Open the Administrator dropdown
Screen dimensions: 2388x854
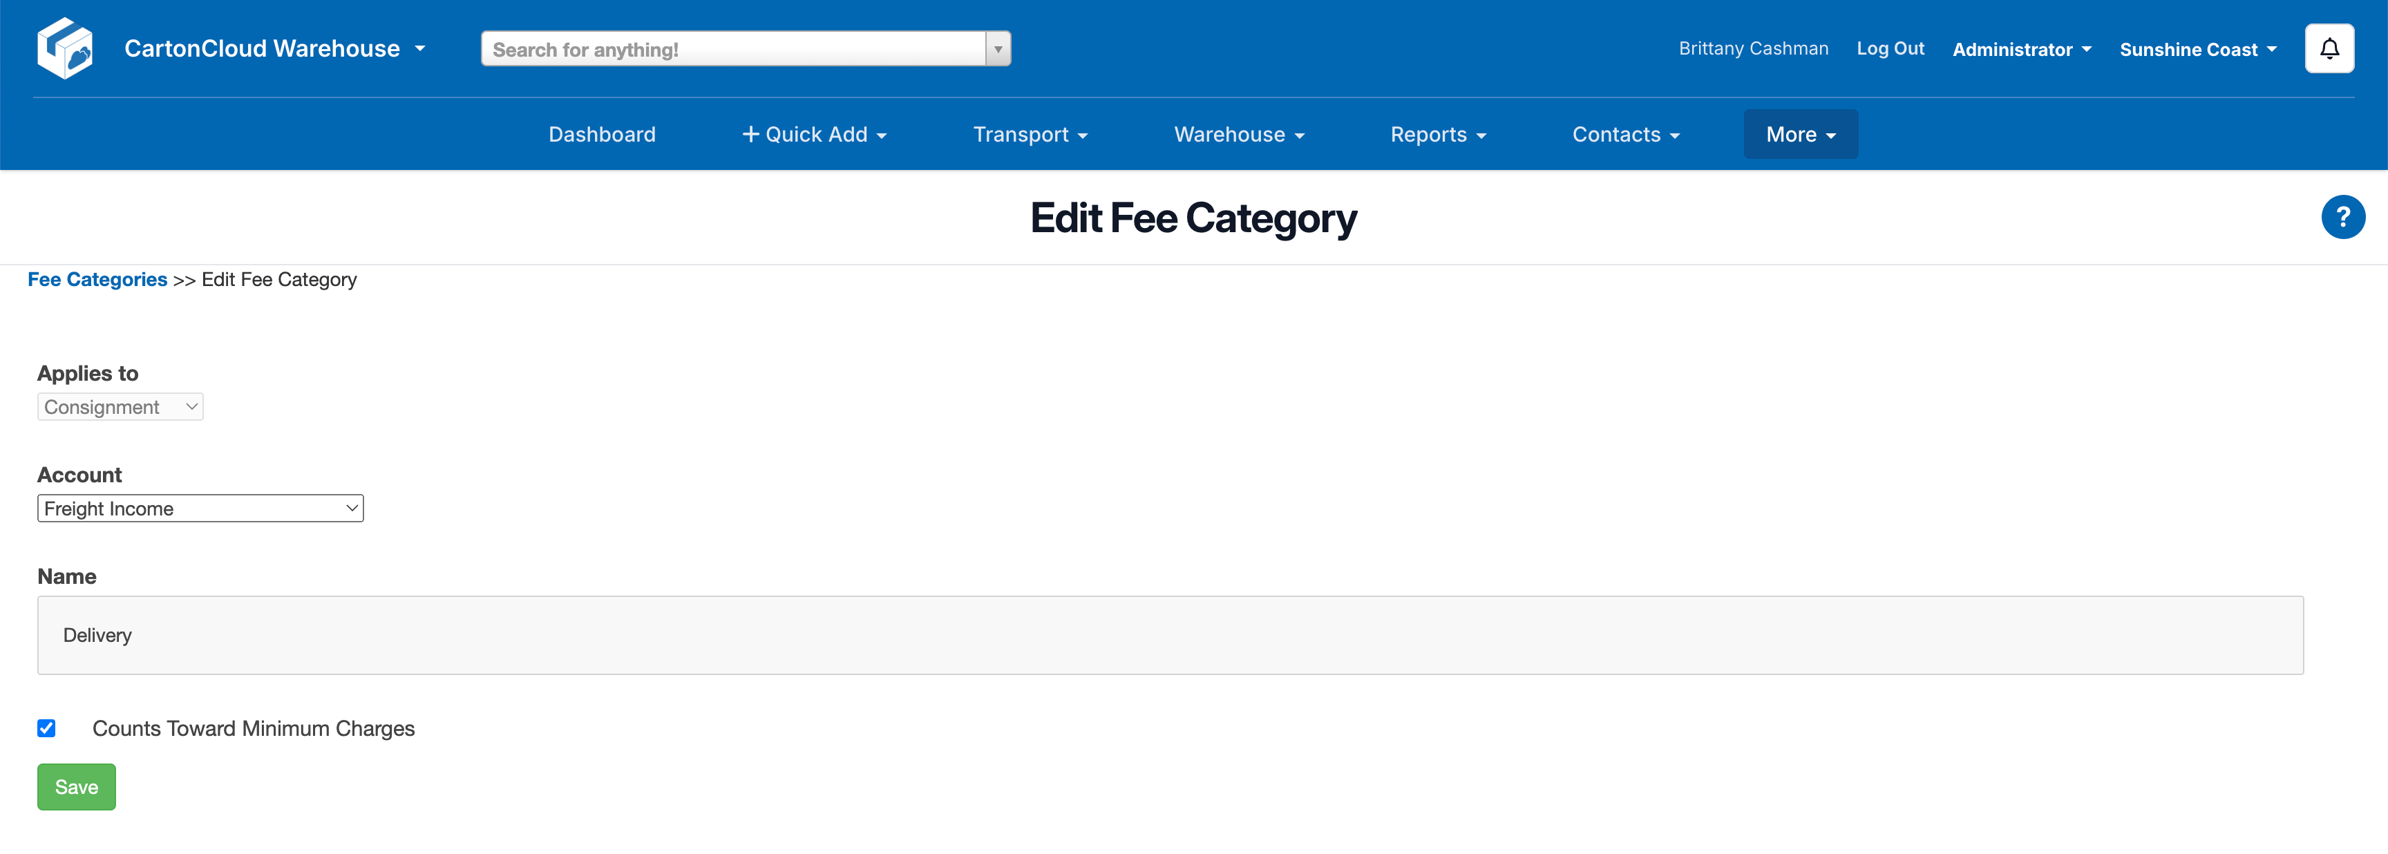pyautogui.click(x=2022, y=48)
